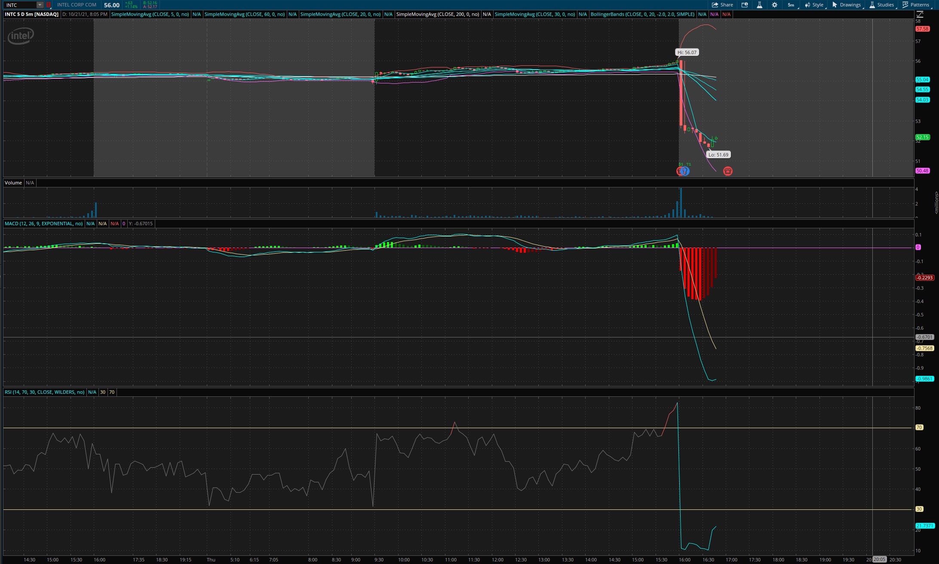This screenshot has width=939, height=564.
Task: Click the price axis scale icon
Action: pos(920,14)
